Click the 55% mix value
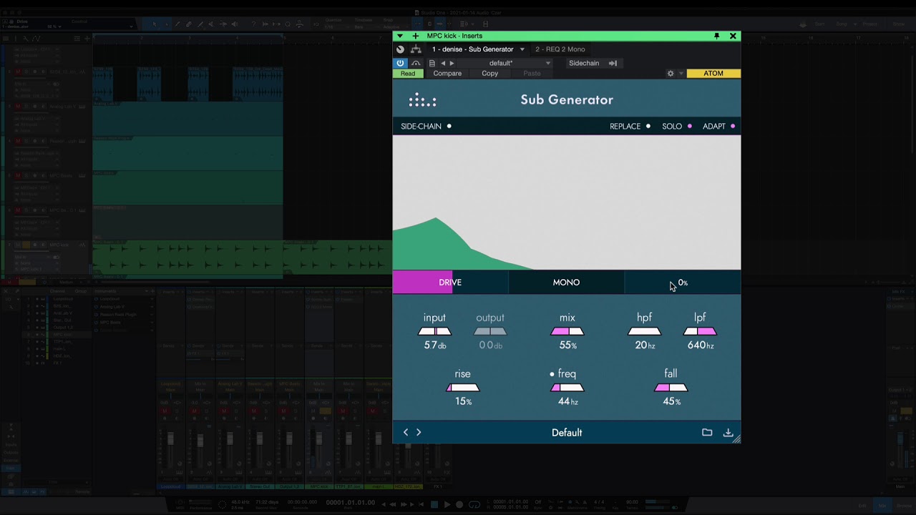916x515 pixels. point(568,345)
